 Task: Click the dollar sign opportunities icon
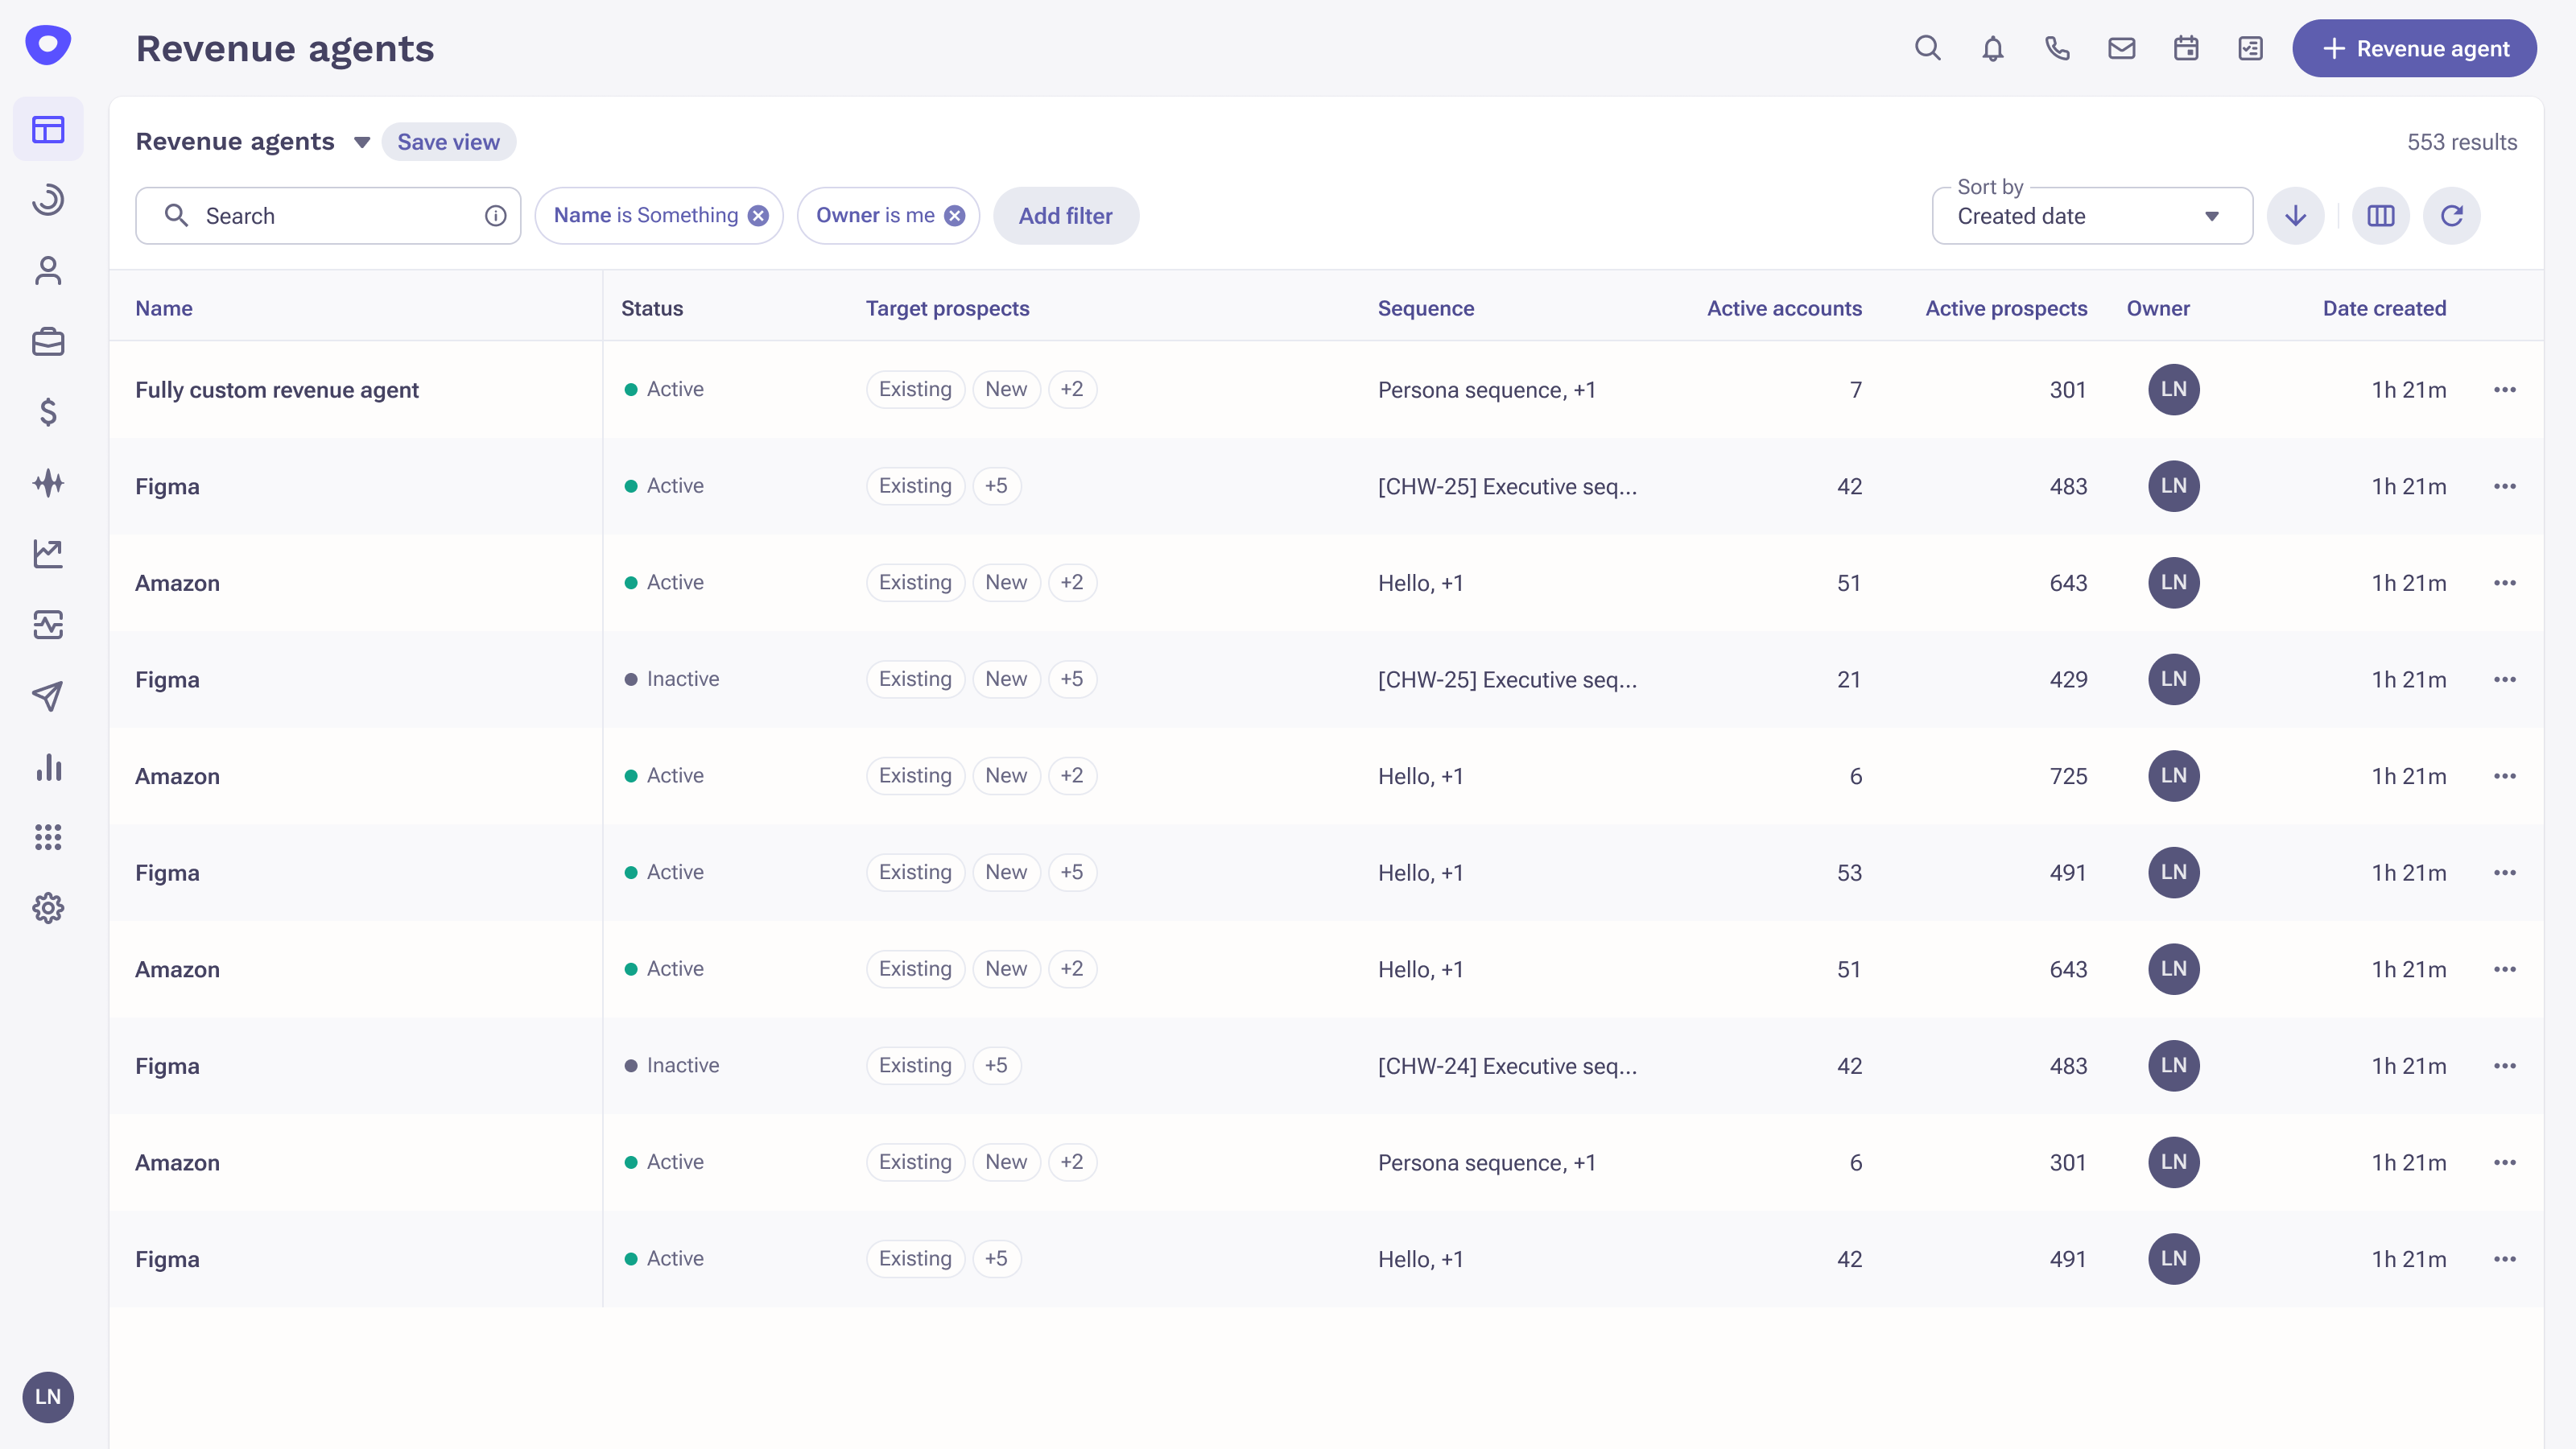(48, 412)
